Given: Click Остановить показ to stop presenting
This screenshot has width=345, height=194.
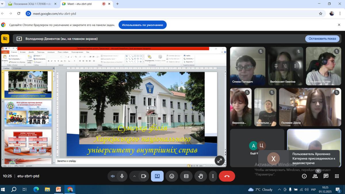Looking at the screenshot, I should tap(322, 39).
